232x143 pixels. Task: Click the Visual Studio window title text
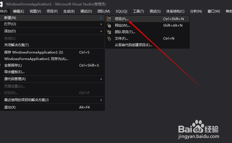tap(56, 4)
